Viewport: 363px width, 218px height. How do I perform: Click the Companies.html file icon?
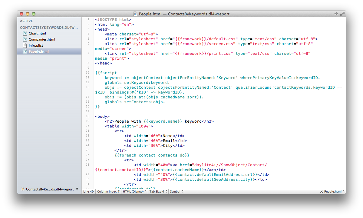click(x=25, y=39)
